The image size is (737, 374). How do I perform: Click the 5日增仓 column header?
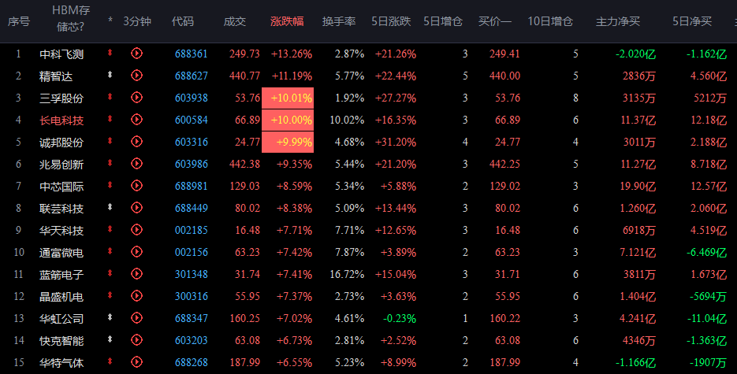pyautogui.click(x=443, y=21)
